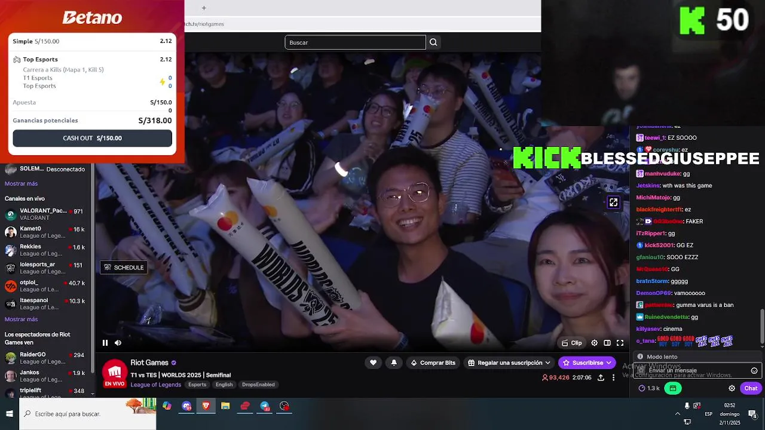
Task: Open the stream SCHEDULE overlay
Action: pyautogui.click(x=124, y=268)
